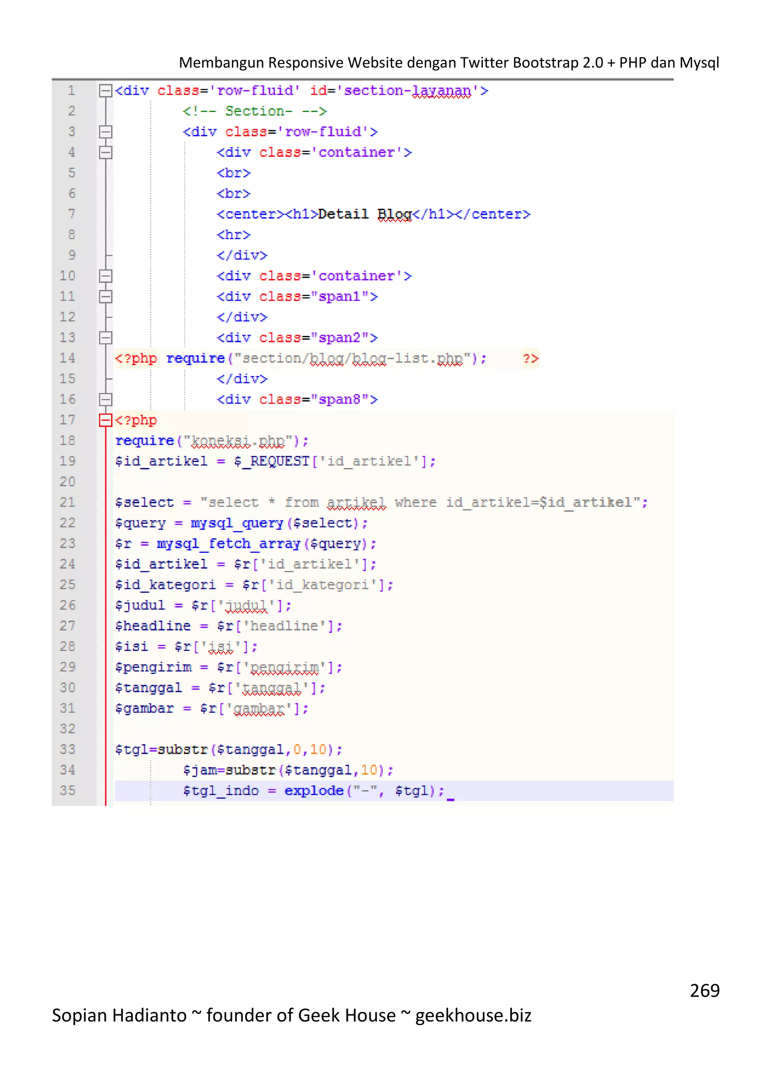The height and width of the screenshot is (1092, 772).
Task: Click the $id_kategori assignment line
Action: pos(254,585)
